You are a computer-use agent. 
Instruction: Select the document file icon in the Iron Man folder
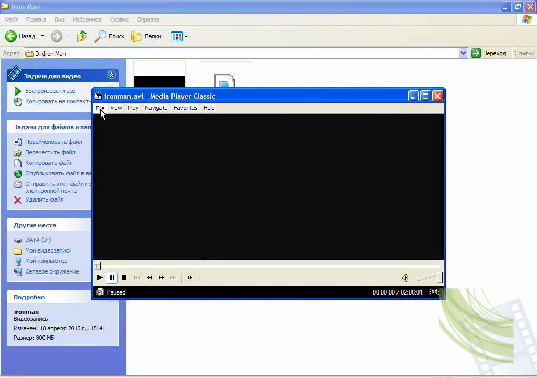[224, 75]
